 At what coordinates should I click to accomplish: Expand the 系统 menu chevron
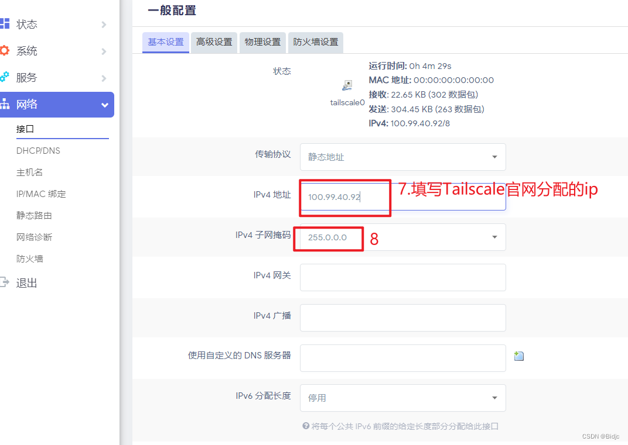(104, 51)
